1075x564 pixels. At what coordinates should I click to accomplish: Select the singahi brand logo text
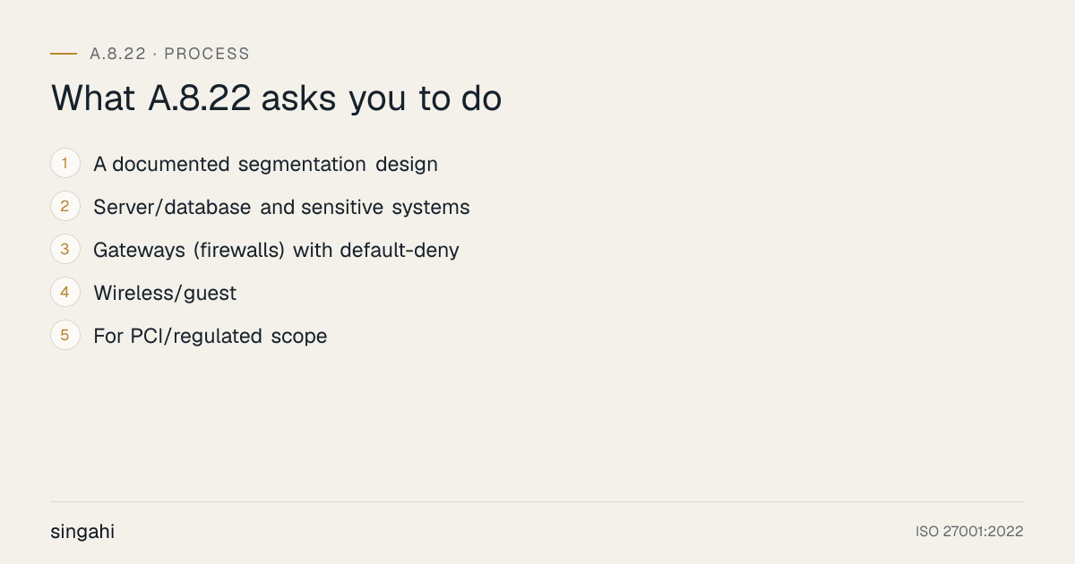click(82, 532)
